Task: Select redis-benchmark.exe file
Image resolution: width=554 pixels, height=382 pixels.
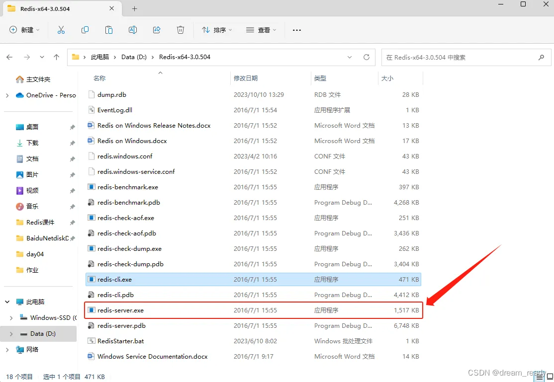Action: click(253, 187)
